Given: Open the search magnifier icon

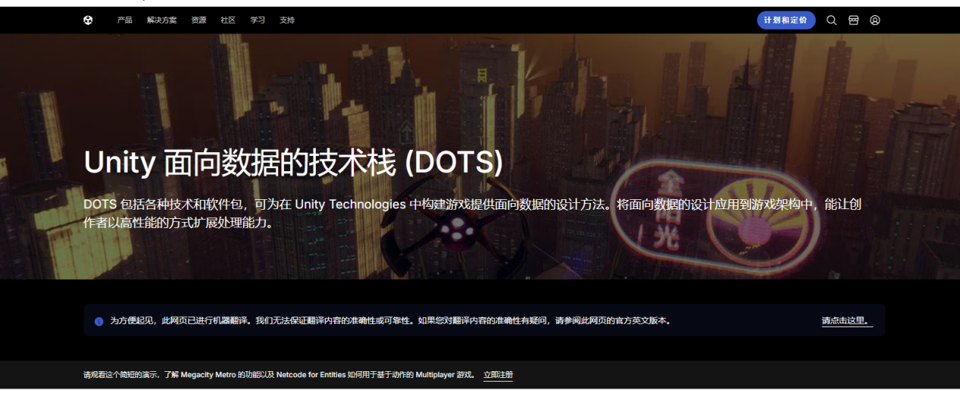Looking at the screenshot, I should click(831, 20).
